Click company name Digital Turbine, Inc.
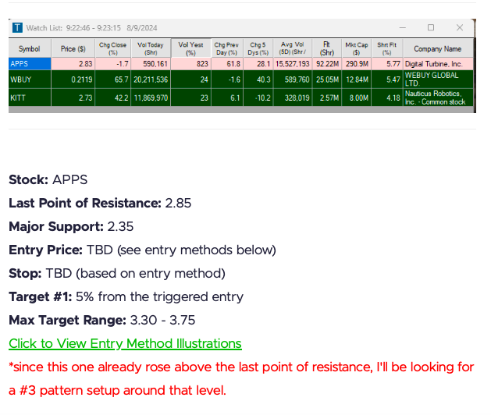Screen dimensions: 491x415 [x=438, y=64]
